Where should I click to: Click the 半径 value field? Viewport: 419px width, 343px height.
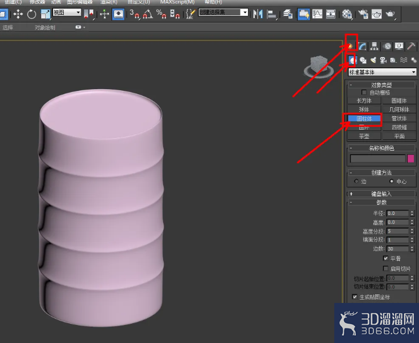tap(398, 213)
